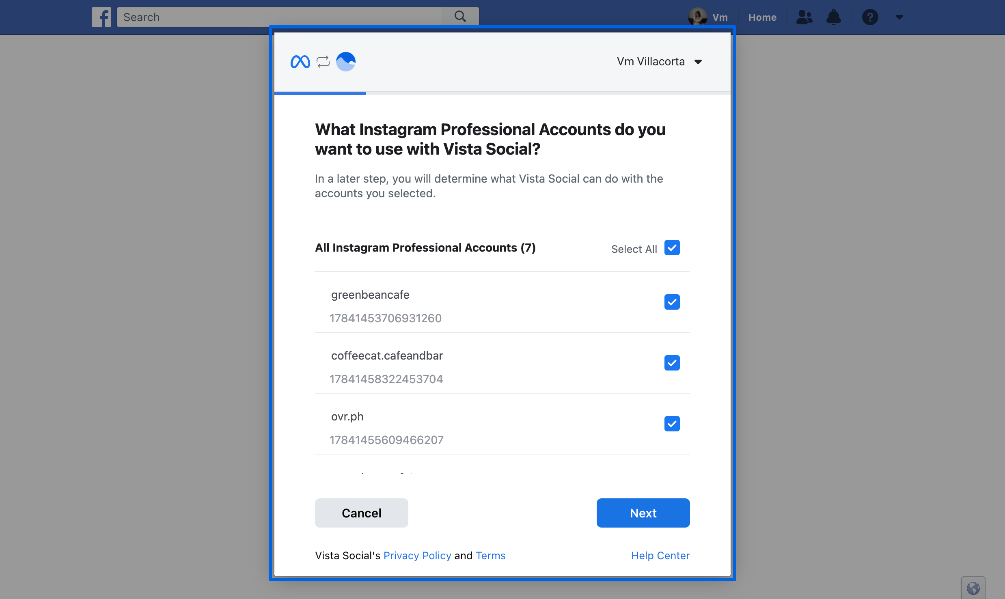Viewport: 1005px width, 599px height.
Task: Click the Cancel button
Action: [x=361, y=513]
